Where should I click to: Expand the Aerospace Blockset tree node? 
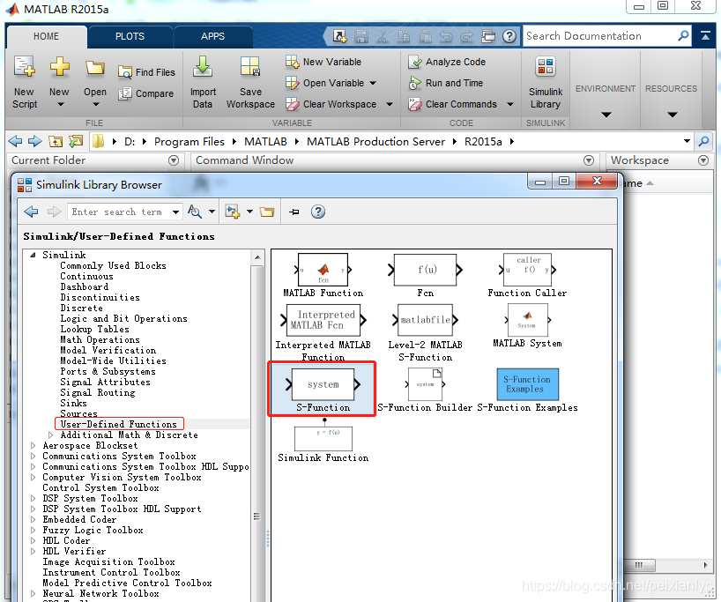click(32, 445)
